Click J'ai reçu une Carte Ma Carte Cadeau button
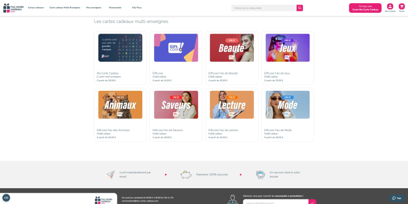This screenshot has height=204, width=408. click(365, 8)
